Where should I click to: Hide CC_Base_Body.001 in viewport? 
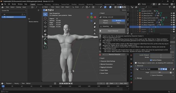(x=171, y=13)
